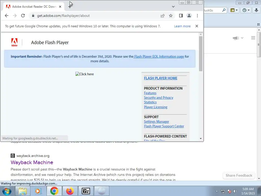Share this page via Chrome icon
The width and height of the screenshot is (261, 196).
[x=163, y=16]
